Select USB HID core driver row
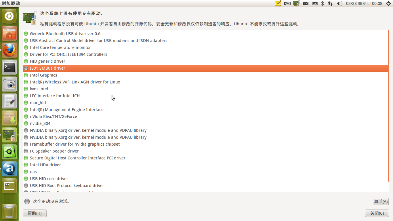The image size is (393, 221). pos(205,179)
